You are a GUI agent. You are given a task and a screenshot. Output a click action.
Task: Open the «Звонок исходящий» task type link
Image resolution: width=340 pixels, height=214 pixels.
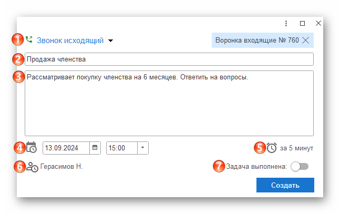coord(70,40)
